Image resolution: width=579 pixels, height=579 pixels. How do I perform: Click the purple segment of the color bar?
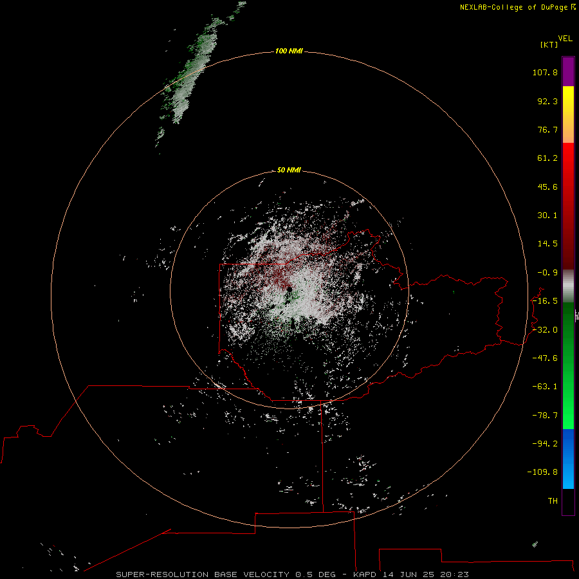(568, 71)
